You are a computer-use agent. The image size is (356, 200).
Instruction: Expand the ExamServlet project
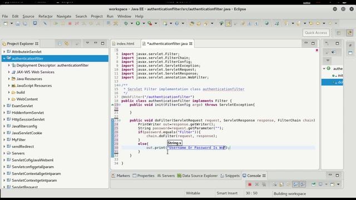pos(4,106)
